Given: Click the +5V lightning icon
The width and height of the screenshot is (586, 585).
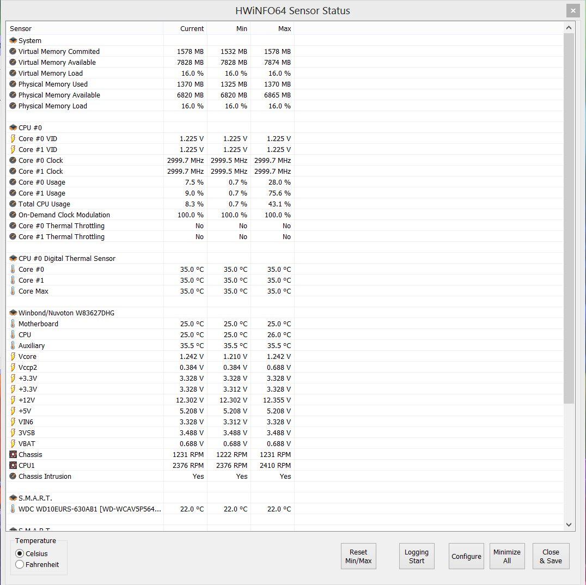Looking at the screenshot, I should pyautogui.click(x=13, y=411).
